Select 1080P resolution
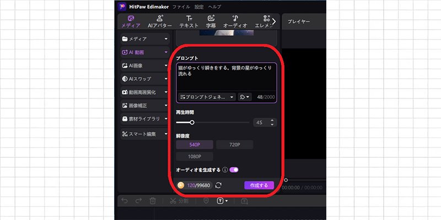Image resolution: width=441 pixels, height=220 pixels. 195,157
